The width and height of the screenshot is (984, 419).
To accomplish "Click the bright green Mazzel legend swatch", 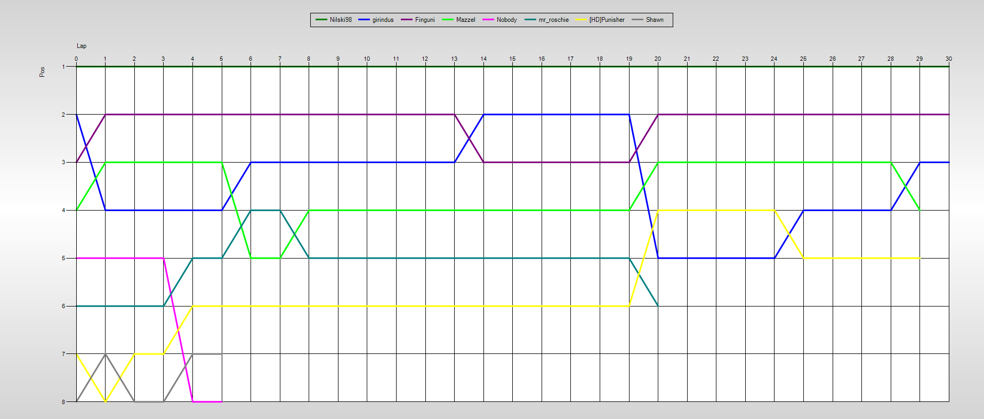I will [x=448, y=20].
